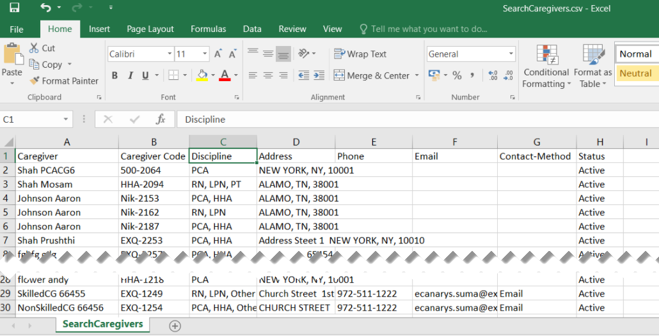This screenshot has width=659, height=336.
Task: Toggle Italic formatting
Action: pos(130,75)
